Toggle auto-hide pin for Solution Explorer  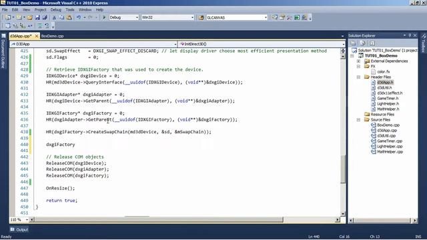click(x=410, y=35)
